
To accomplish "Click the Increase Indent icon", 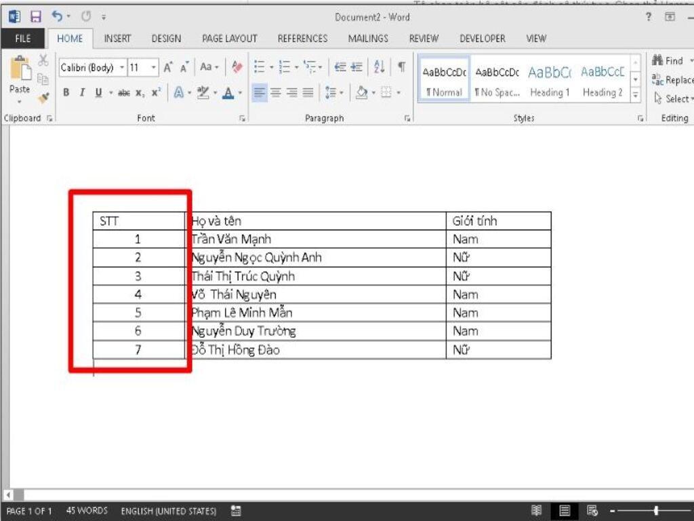I will pos(355,66).
